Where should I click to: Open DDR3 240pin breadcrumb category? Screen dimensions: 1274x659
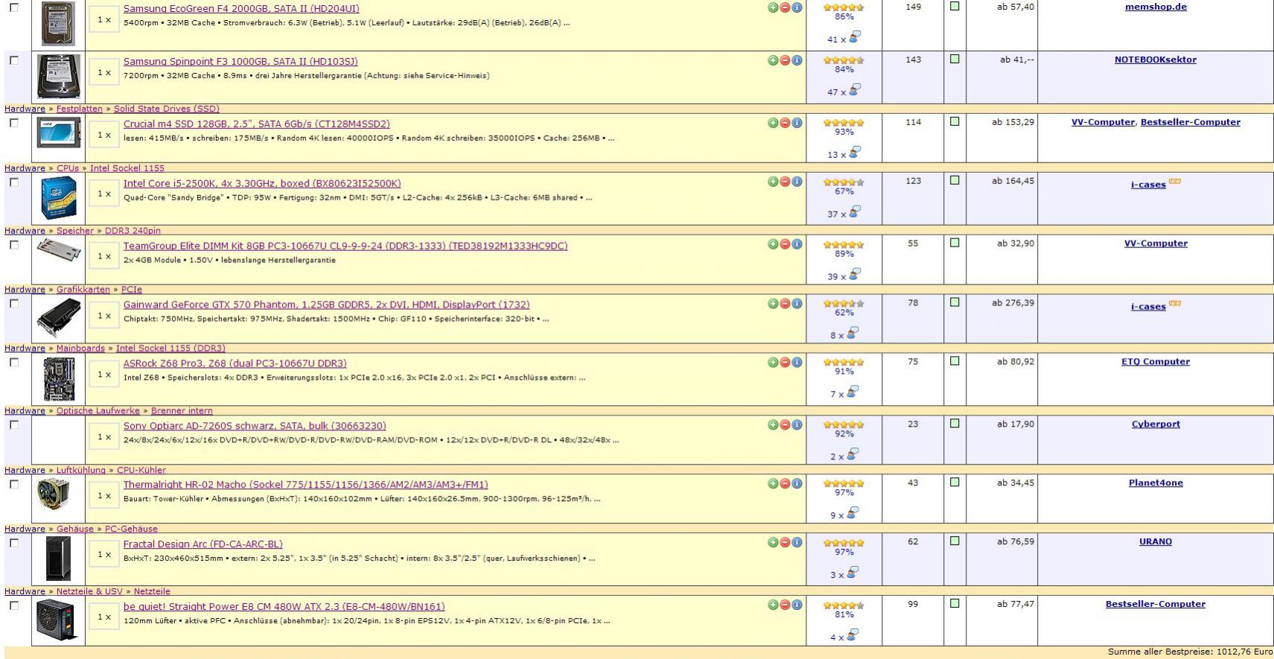[x=133, y=231]
